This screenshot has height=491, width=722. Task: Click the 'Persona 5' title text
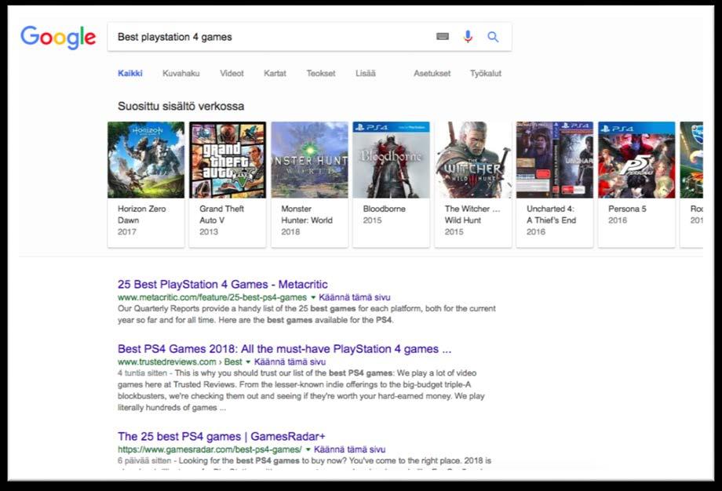tap(627, 209)
